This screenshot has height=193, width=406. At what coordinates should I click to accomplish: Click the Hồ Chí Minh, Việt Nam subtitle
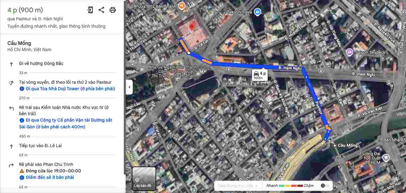29,50
